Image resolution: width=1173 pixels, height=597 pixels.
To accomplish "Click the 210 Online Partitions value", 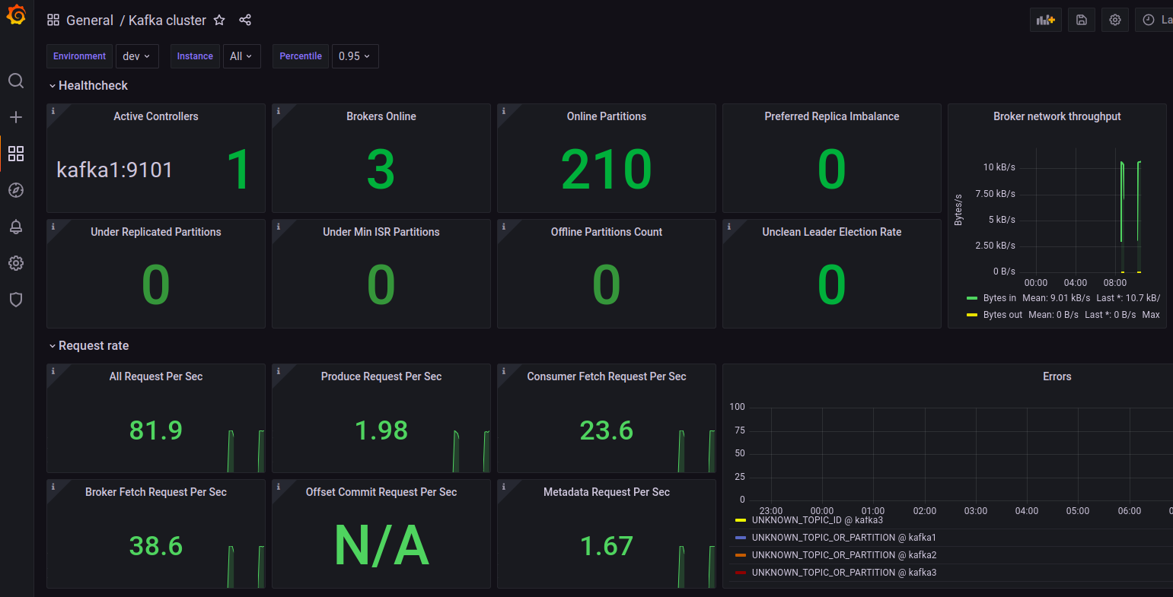I will [x=607, y=169].
